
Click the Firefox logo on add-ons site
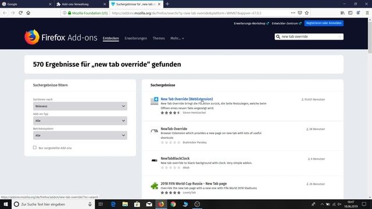click(x=32, y=37)
